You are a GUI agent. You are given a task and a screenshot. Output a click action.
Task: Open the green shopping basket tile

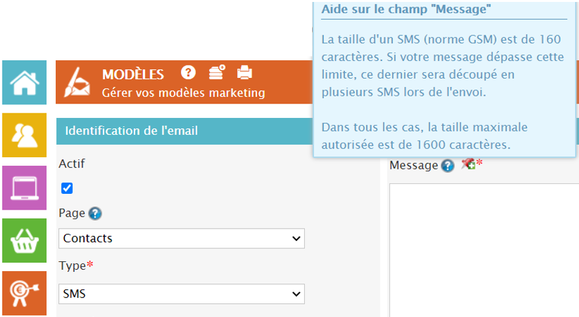[x=24, y=240]
